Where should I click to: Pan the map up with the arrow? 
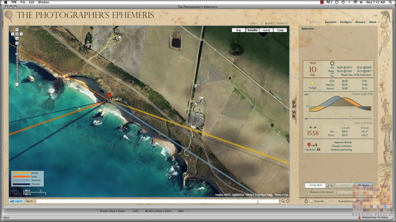pyautogui.click(x=17, y=30)
